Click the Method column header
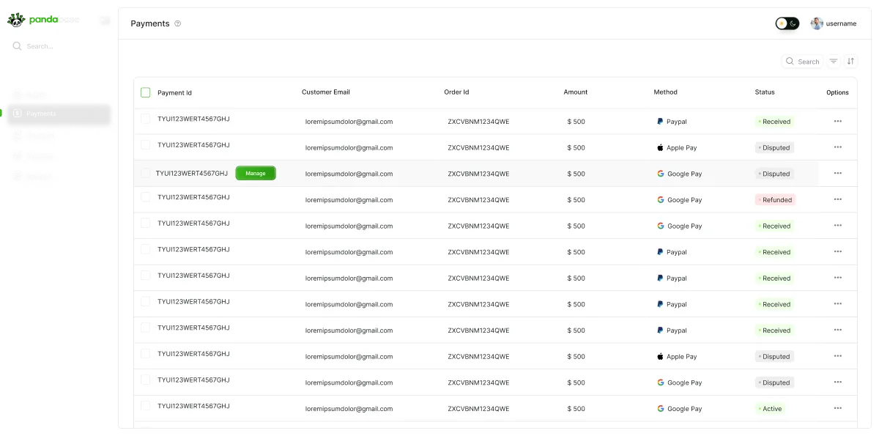 coord(666,92)
